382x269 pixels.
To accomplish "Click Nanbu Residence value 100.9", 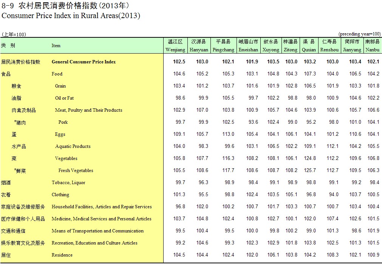I will click(x=373, y=255).
